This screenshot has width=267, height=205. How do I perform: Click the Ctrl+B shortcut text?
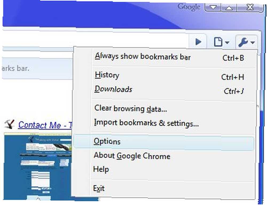[233, 58]
